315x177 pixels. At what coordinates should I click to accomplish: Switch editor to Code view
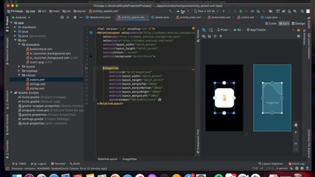(x=271, y=24)
